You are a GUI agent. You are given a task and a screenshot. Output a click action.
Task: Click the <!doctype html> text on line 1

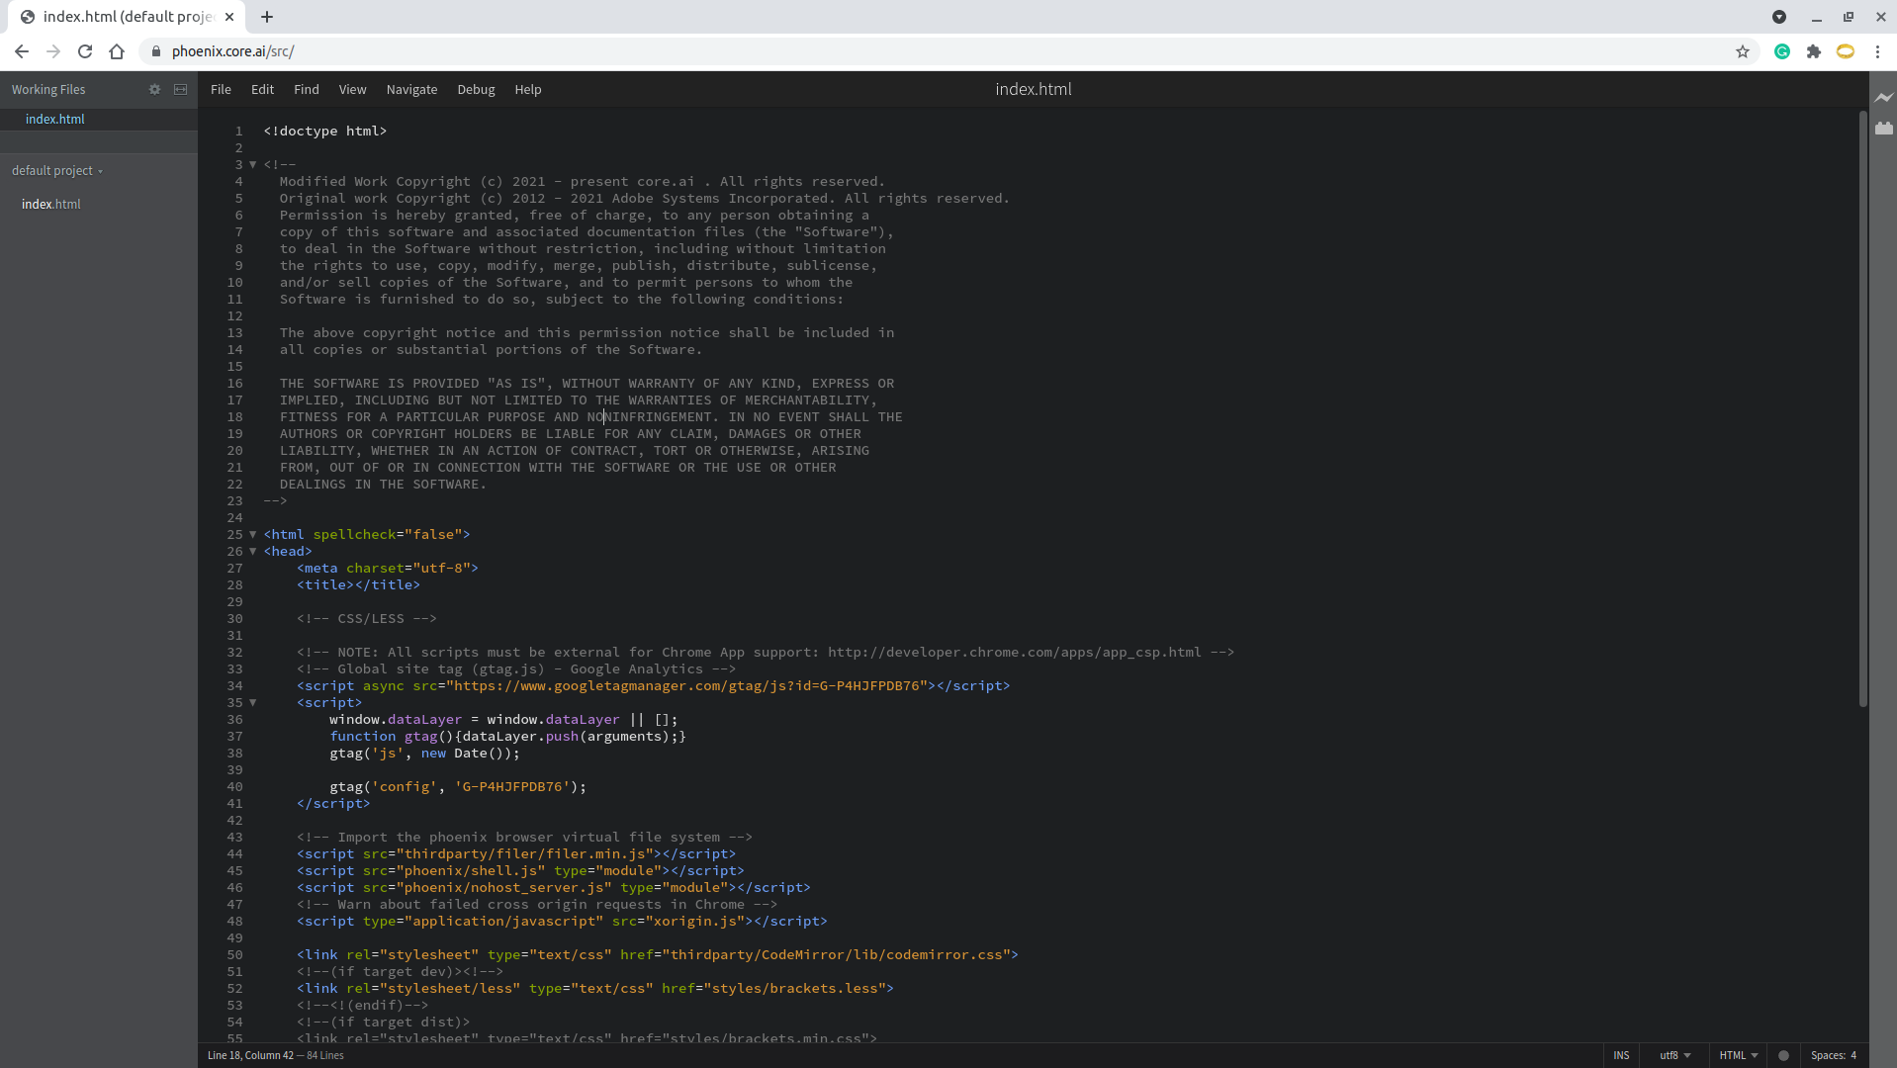[x=325, y=132]
